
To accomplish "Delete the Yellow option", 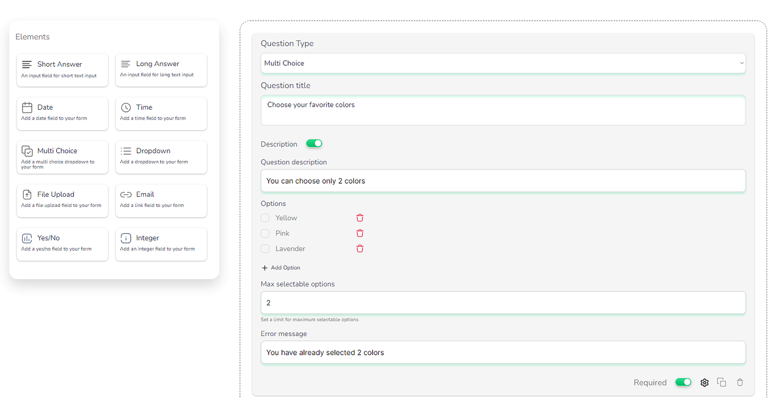I will click(x=360, y=218).
